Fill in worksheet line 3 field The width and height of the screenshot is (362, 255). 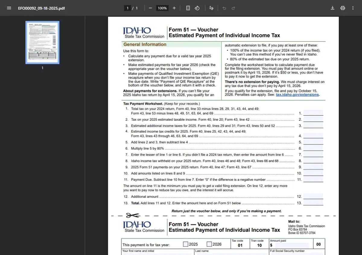[313, 126]
